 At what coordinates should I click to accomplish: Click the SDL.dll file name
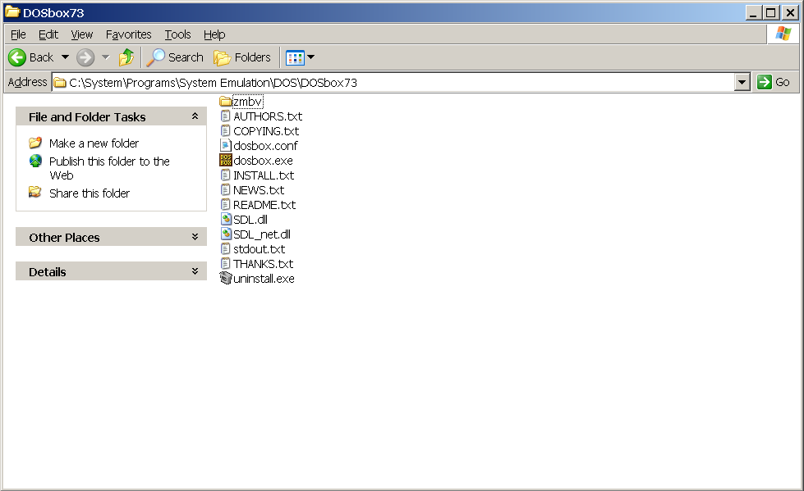click(x=250, y=220)
